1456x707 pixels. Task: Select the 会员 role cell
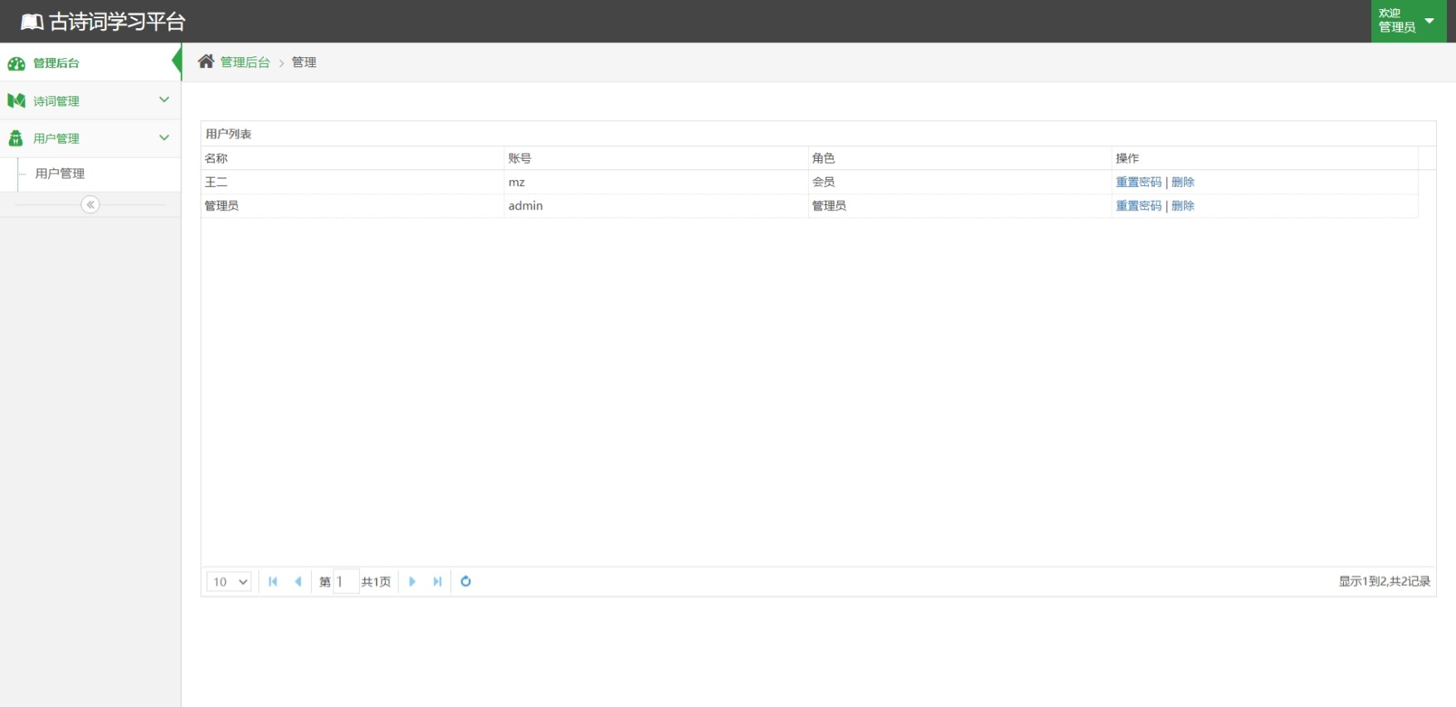[x=960, y=182]
